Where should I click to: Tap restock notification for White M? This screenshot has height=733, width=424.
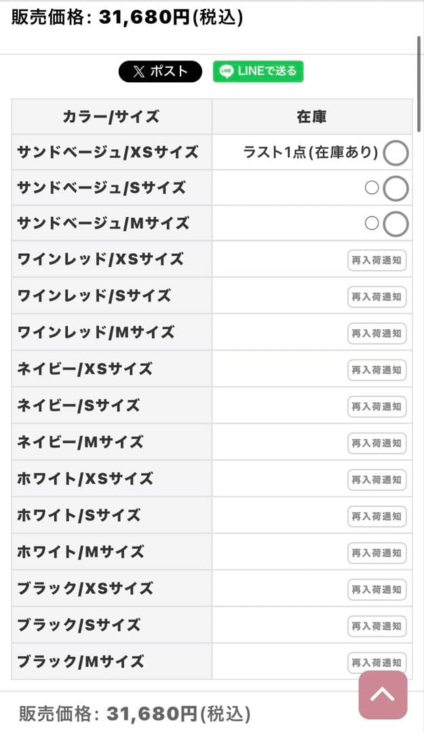pos(377,553)
